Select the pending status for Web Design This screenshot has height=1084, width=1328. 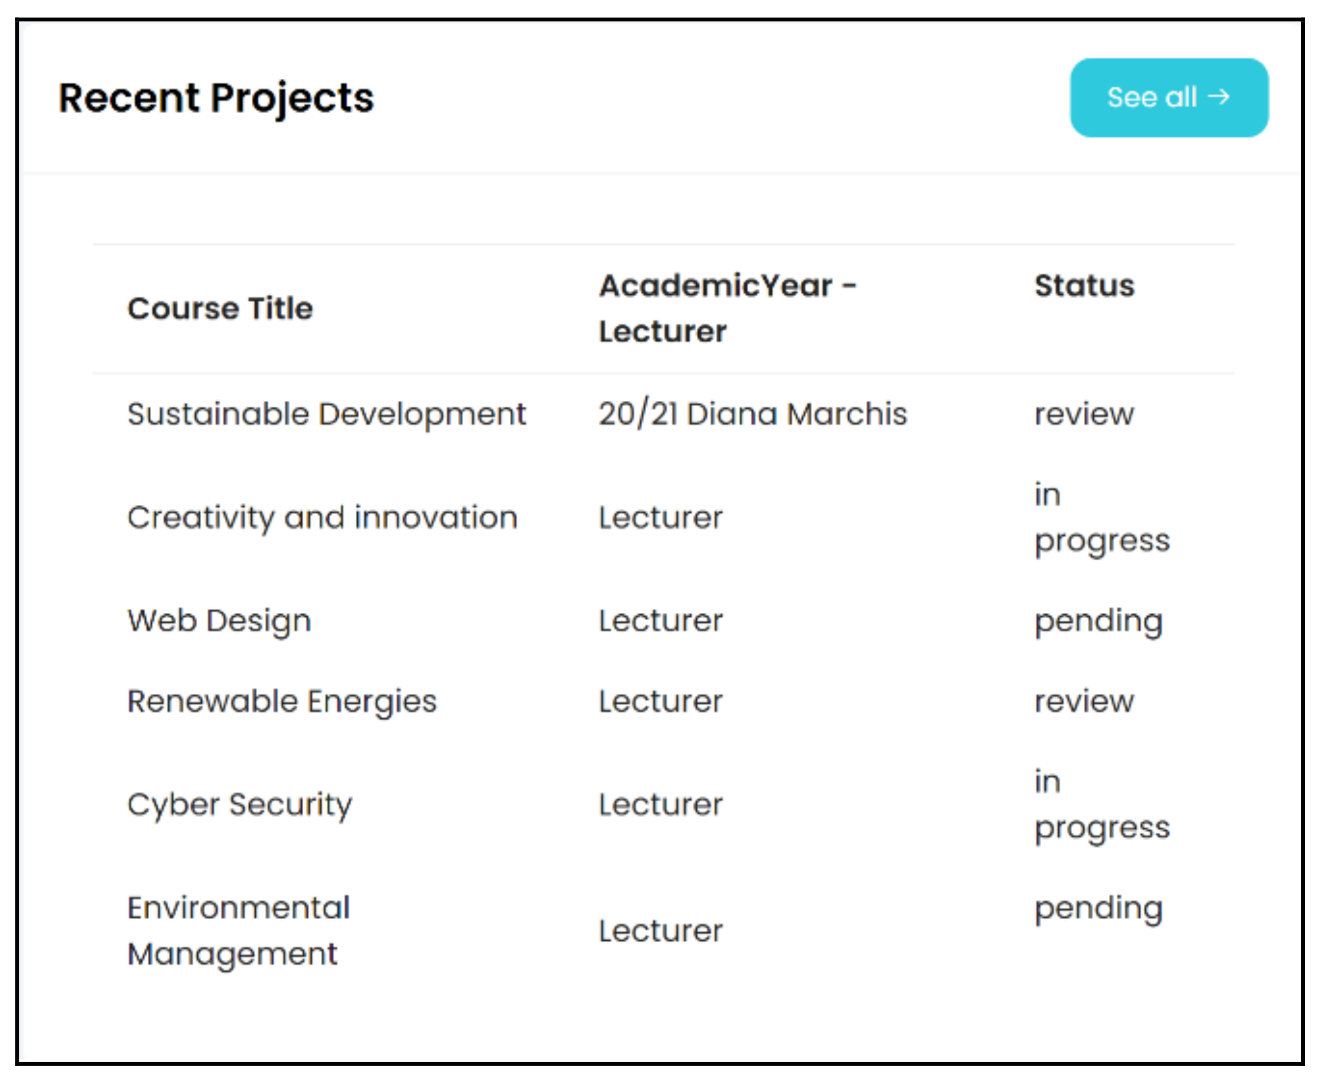(x=1098, y=621)
